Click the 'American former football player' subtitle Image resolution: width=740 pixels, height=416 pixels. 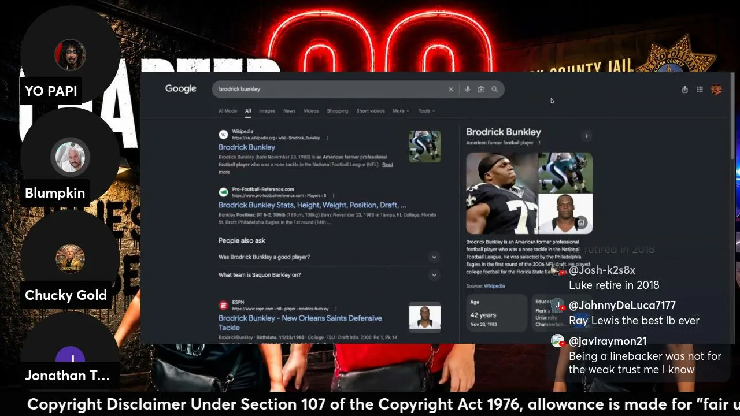click(499, 143)
